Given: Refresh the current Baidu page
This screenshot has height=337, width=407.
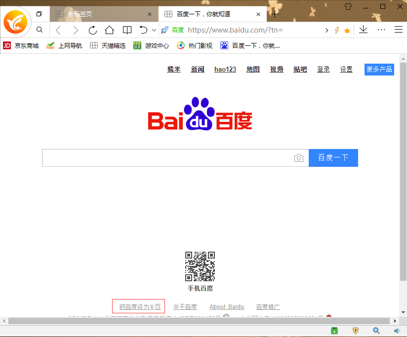Looking at the screenshot, I should (x=92, y=30).
